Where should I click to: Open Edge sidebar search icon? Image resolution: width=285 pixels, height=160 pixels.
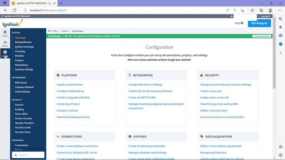(281, 19)
